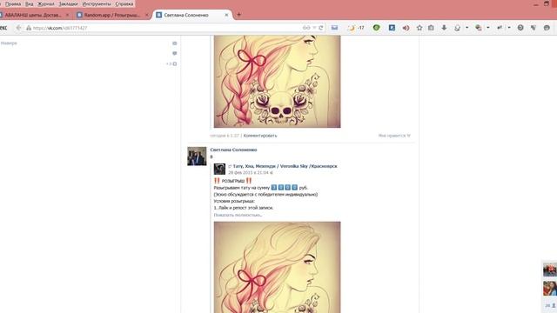Viewport: 557px width, 313px height.
Task: Close the Светлана Солоненко tab
Action: tap(226, 15)
